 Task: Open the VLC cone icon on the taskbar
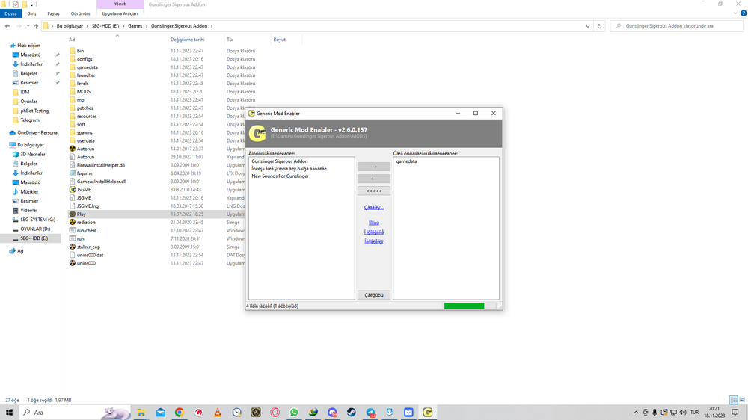[218, 413]
